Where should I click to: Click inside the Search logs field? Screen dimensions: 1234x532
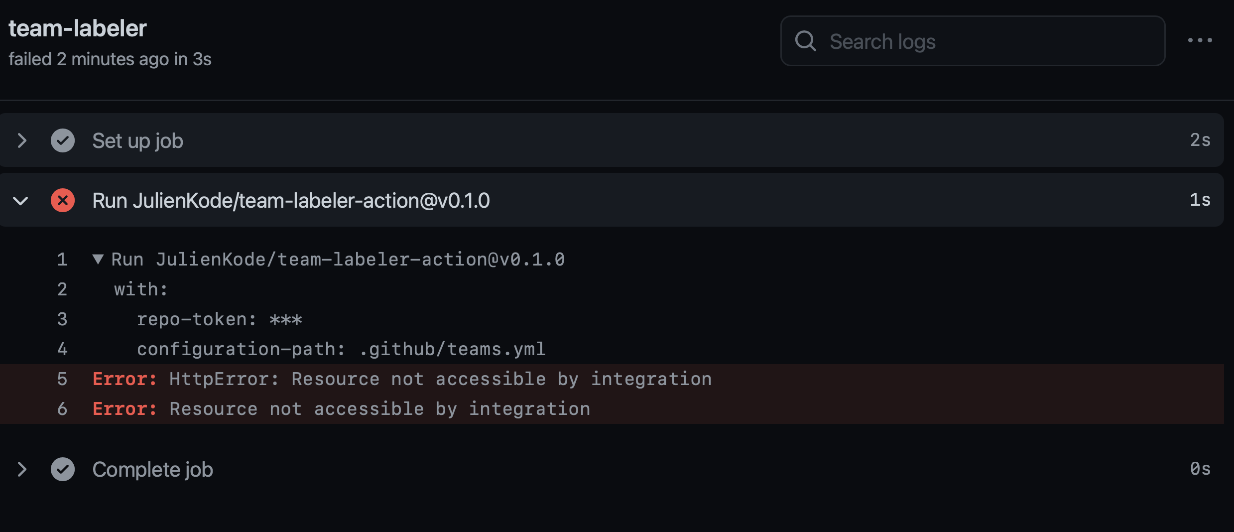click(971, 41)
